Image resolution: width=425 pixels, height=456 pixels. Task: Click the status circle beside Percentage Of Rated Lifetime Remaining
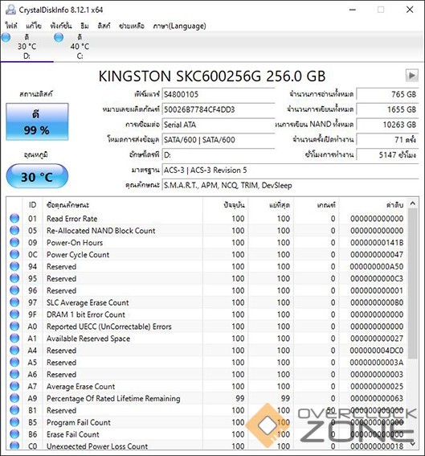coord(14,398)
